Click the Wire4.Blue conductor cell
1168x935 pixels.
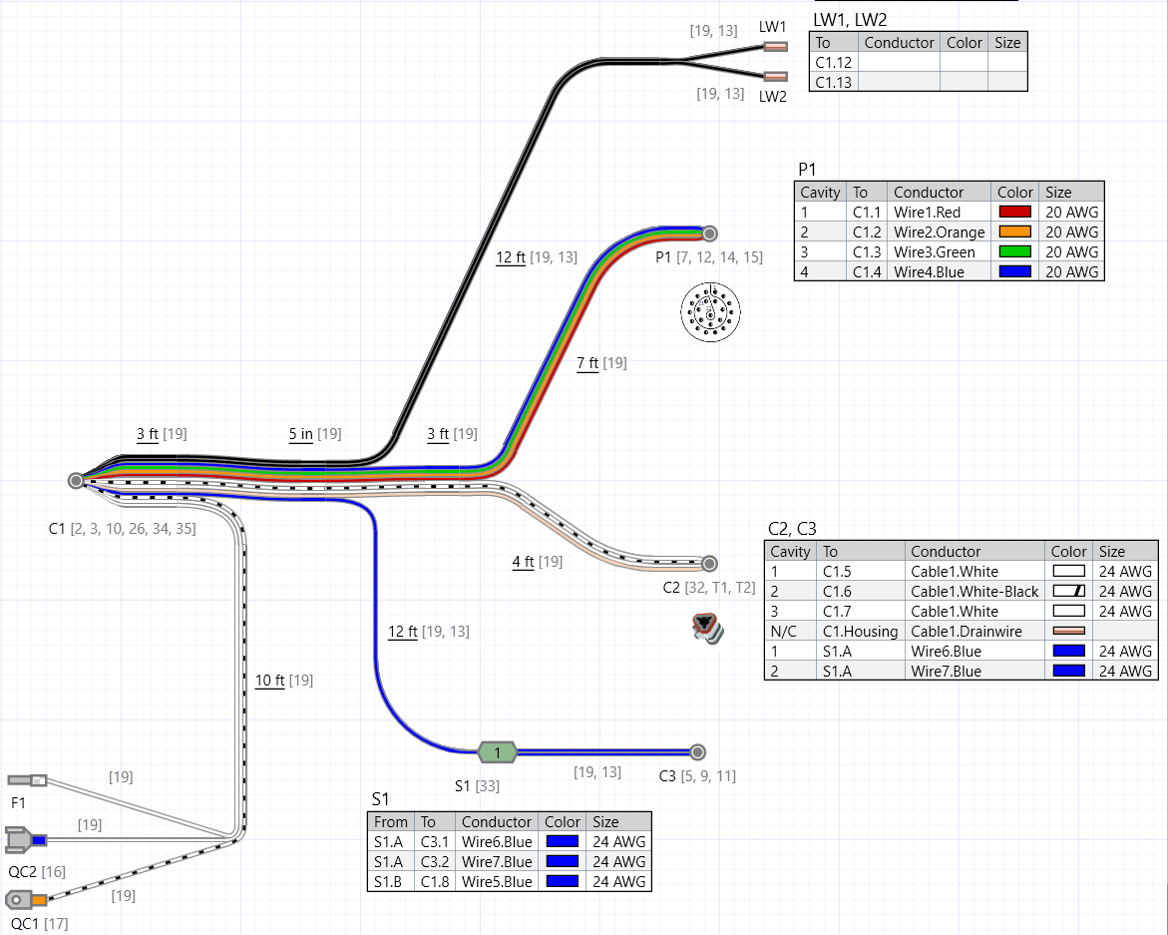click(x=940, y=272)
